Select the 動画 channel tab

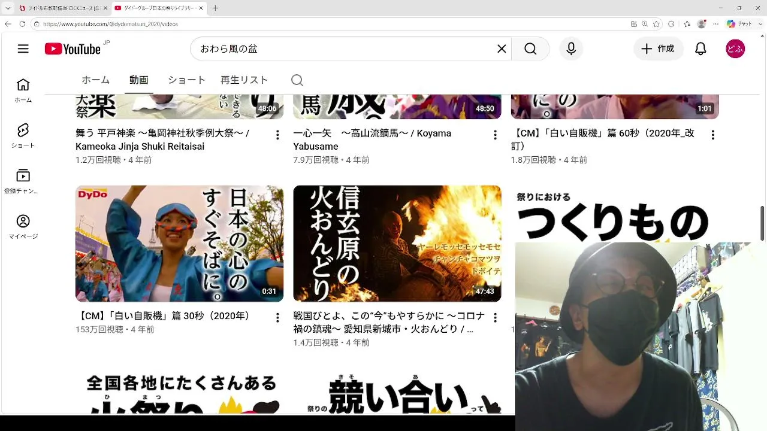pos(139,80)
